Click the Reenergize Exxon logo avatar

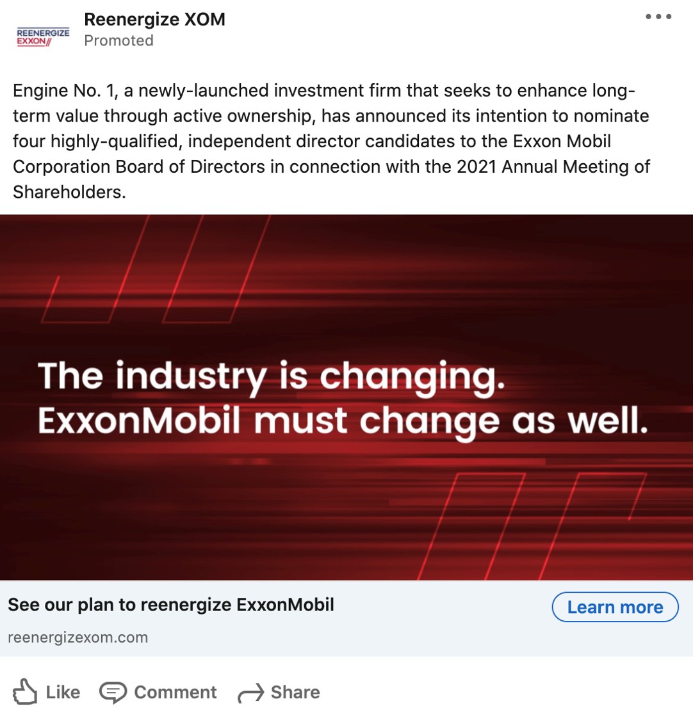pos(43,36)
